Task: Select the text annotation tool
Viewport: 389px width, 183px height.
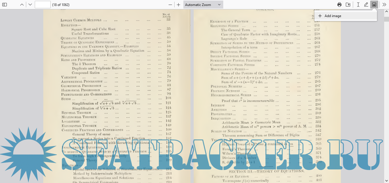Action: [358, 5]
